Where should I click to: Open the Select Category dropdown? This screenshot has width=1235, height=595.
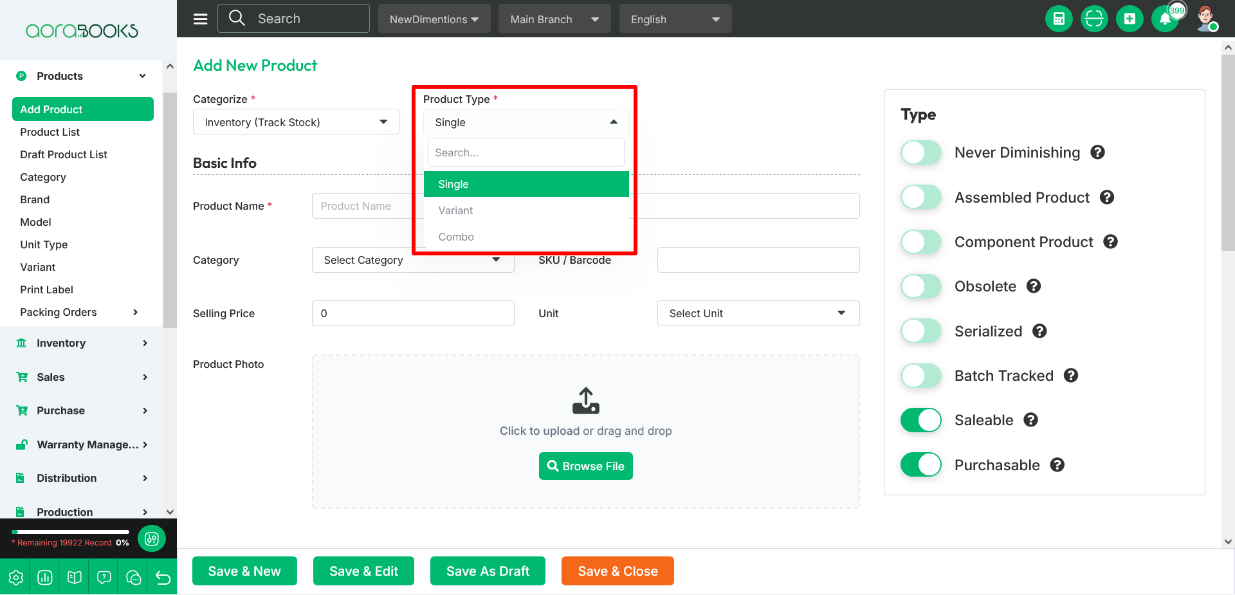click(x=413, y=260)
